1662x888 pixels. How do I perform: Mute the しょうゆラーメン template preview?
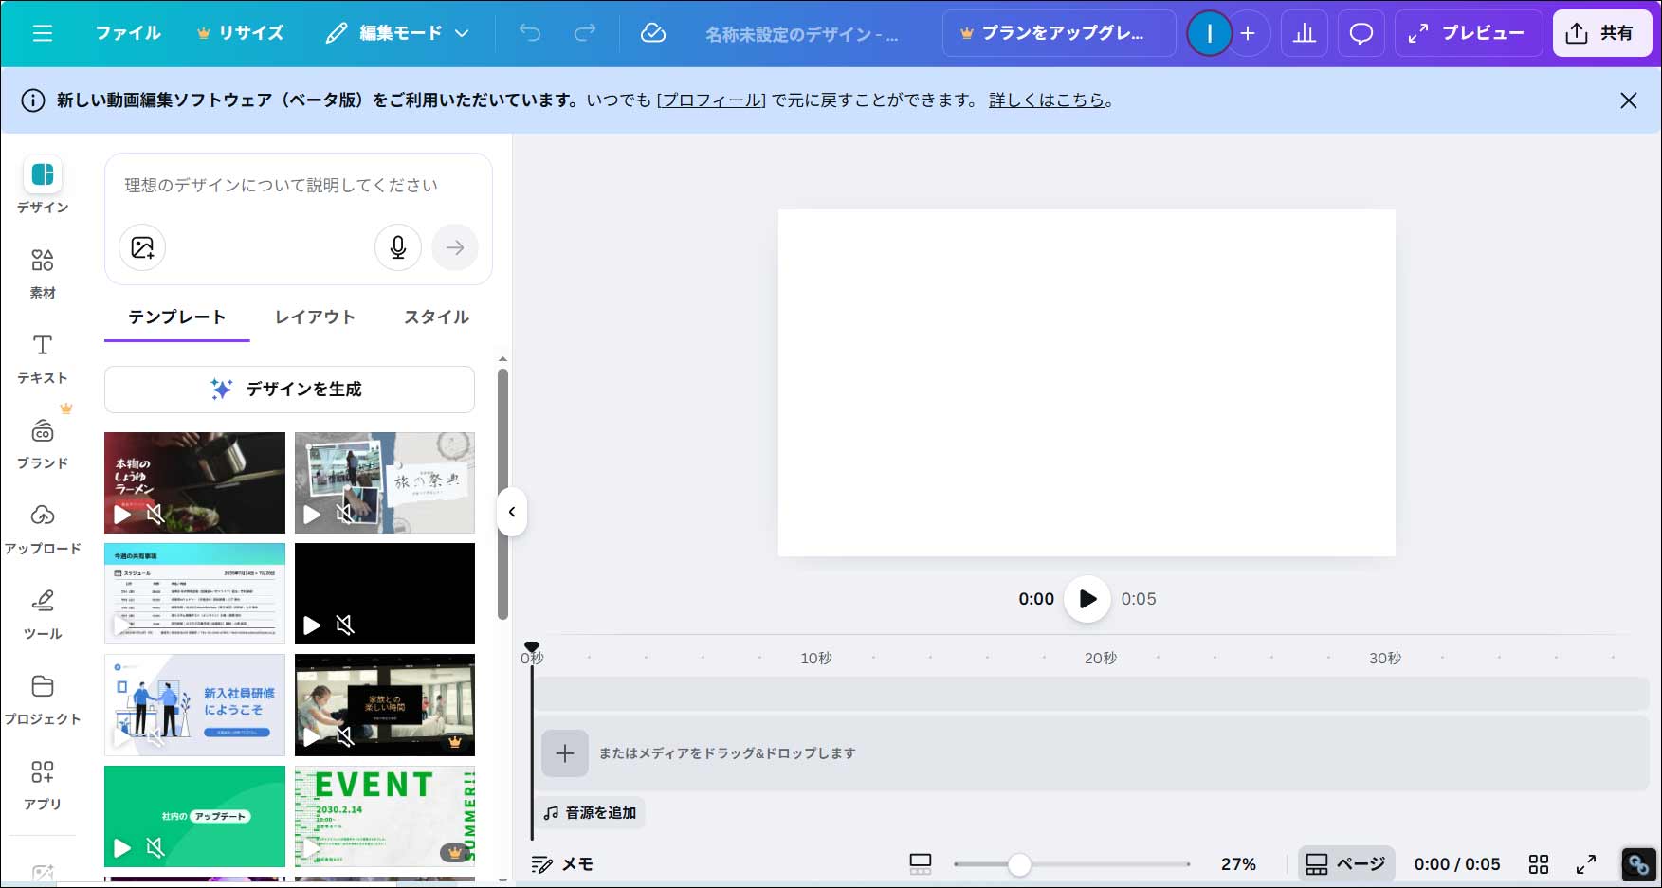(155, 516)
